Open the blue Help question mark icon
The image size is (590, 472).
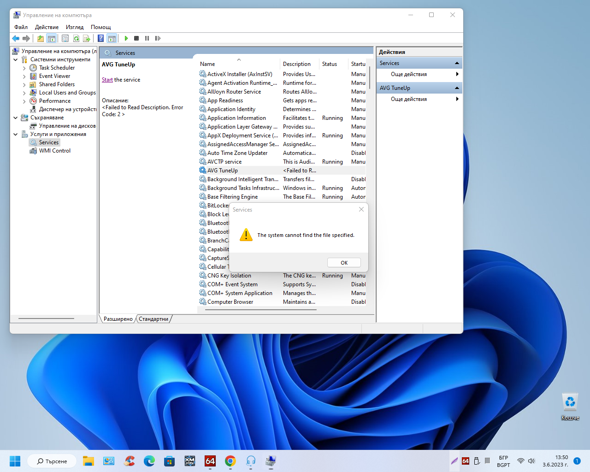pos(100,38)
